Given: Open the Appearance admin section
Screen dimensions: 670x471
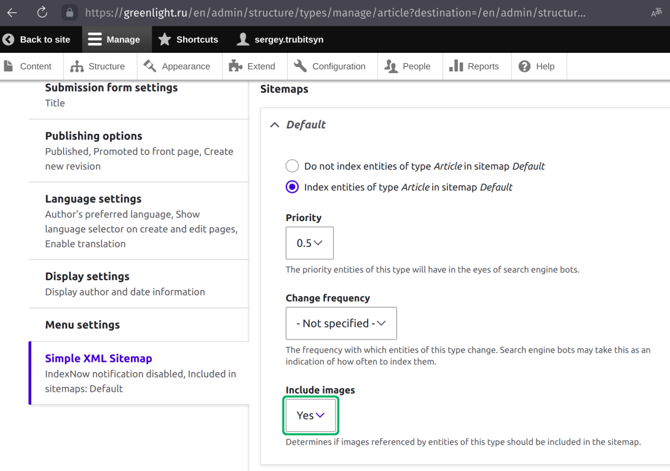Looking at the screenshot, I should point(179,66).
